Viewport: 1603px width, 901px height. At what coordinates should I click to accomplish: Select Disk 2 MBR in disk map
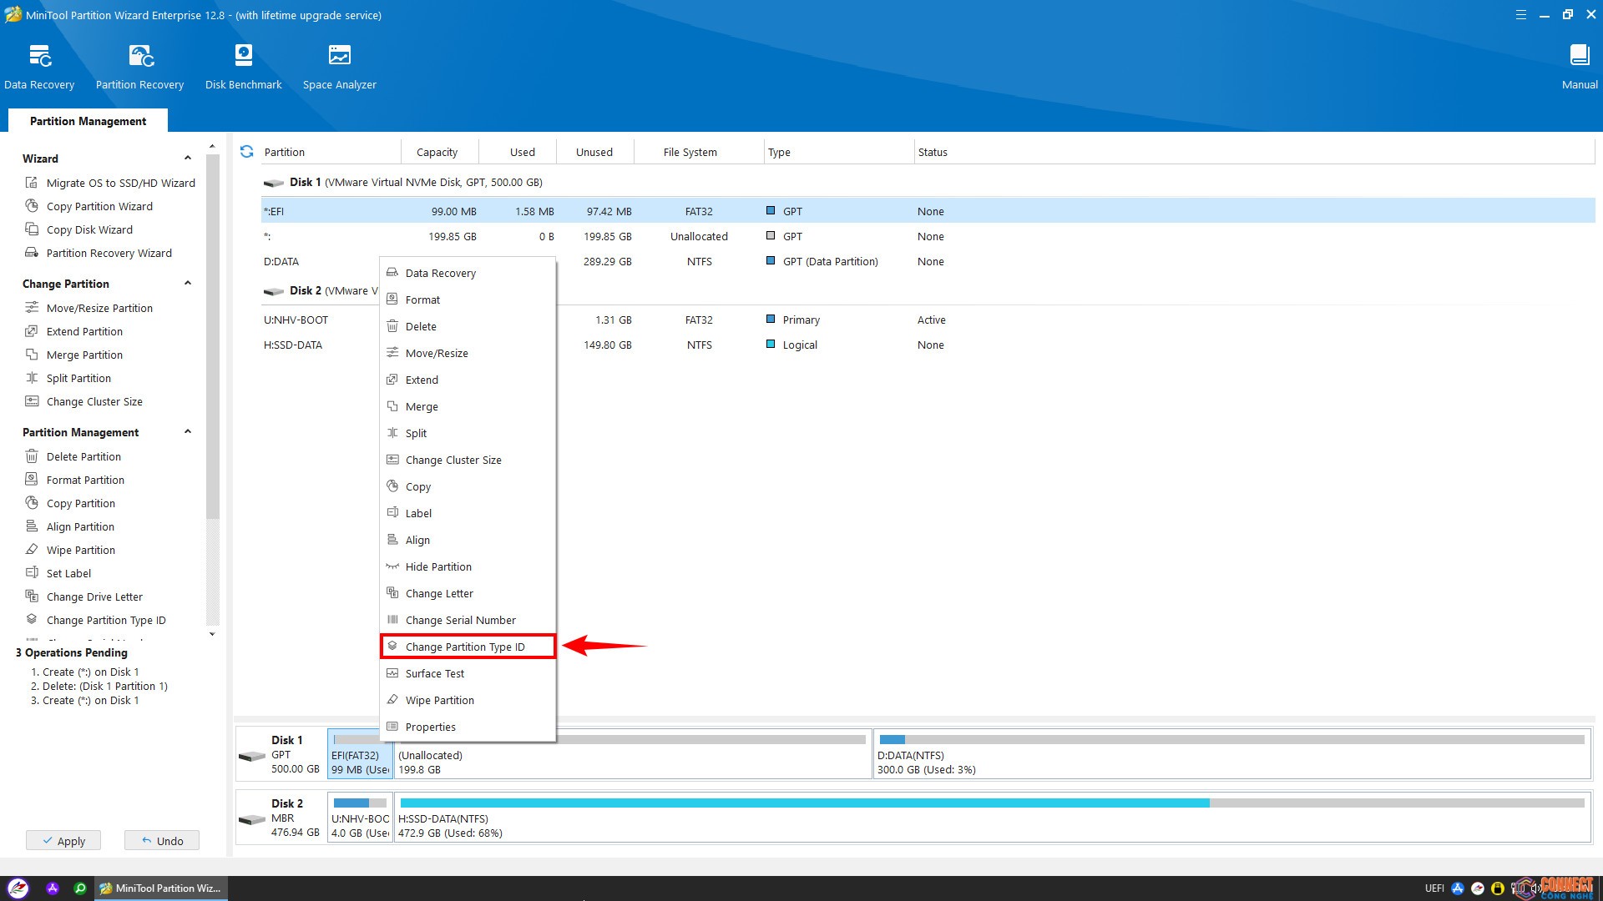click(x=281, y=818)
